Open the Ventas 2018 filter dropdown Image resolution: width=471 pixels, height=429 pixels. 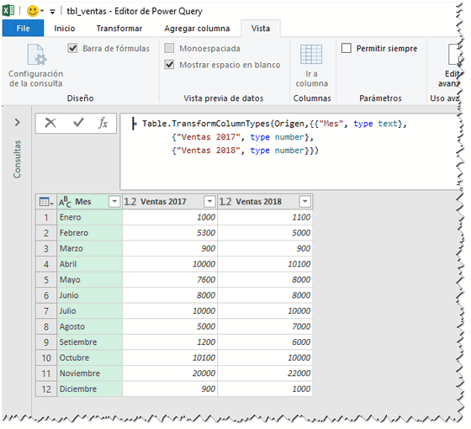tap(304, 201)
